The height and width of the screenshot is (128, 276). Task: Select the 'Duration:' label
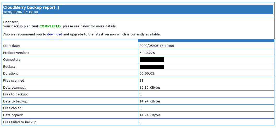(10, 74)
